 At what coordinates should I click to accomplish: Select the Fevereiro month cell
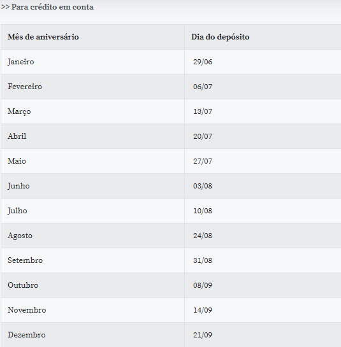coord(92,87)
